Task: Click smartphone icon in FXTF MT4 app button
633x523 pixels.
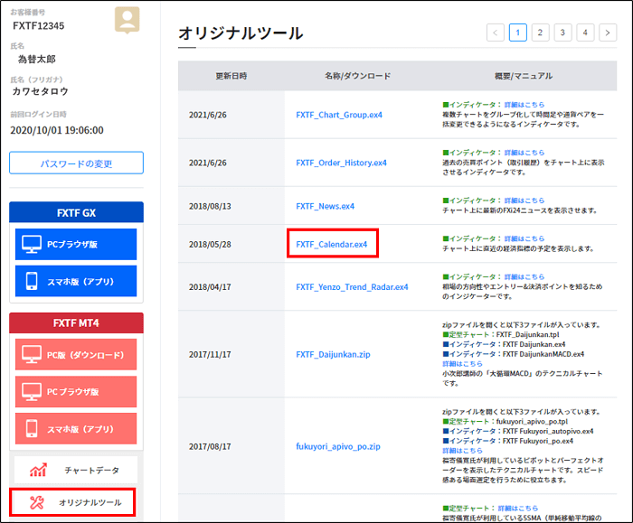Action: click(x=33, y=428)
